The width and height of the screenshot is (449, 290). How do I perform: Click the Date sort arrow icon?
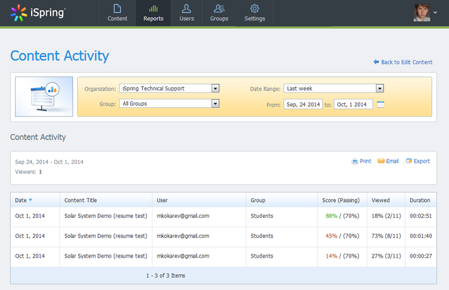[x=30, y=200]
